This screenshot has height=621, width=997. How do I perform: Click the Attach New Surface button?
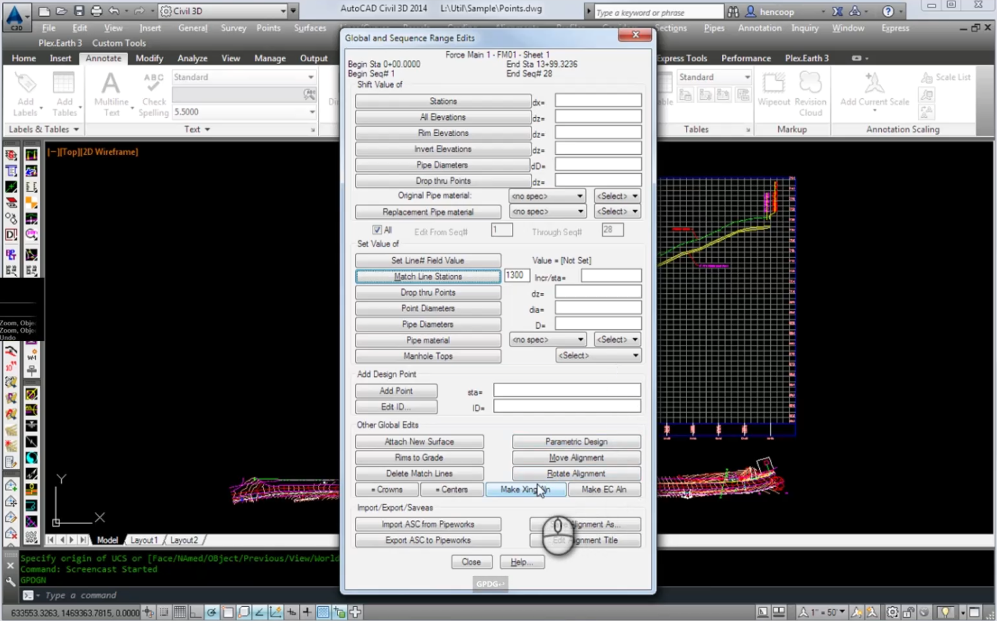point(419,442)
